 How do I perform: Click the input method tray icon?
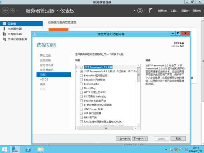(x=186, y=149)
